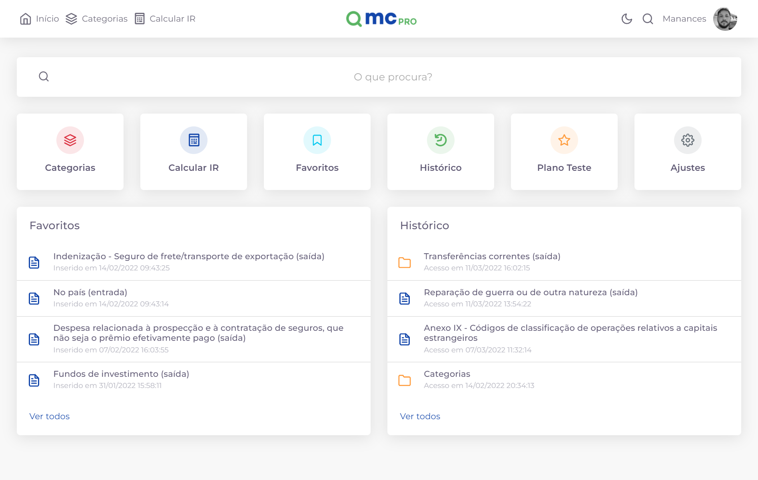Open the user profile avatar picture
The width and height of the screenshot is (758, 480).
(x=725, y=19)
